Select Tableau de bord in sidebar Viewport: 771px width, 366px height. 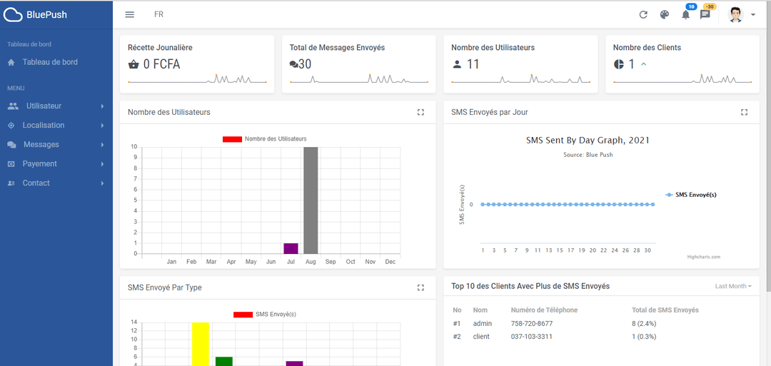click(x=50, y=62)
